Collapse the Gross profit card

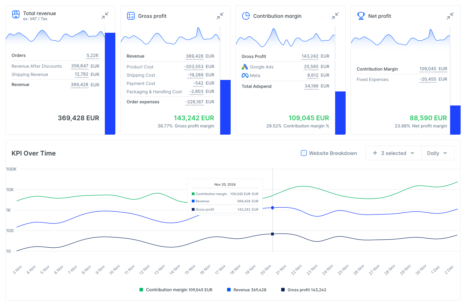220,16
